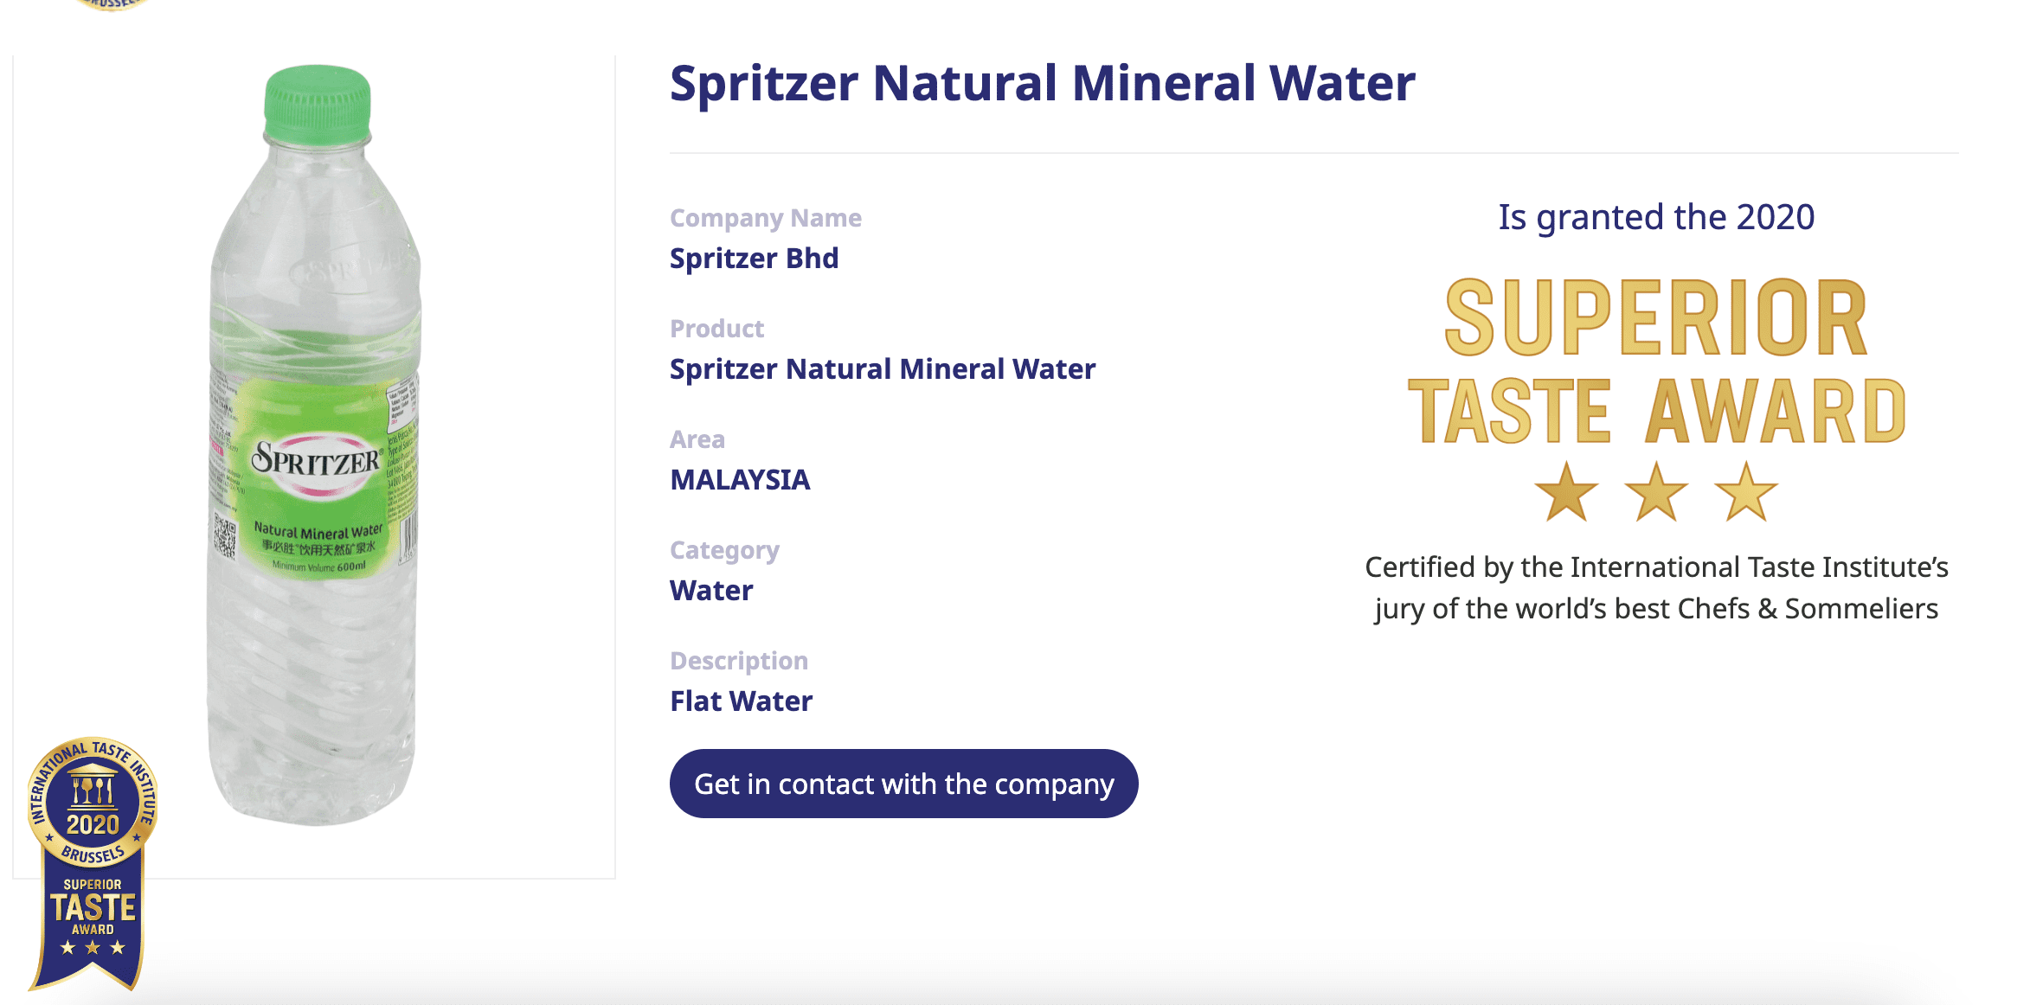The image size is (2030, 1005).
Task: Click the green bottle cap in the photo
Action: click(318, 103)
